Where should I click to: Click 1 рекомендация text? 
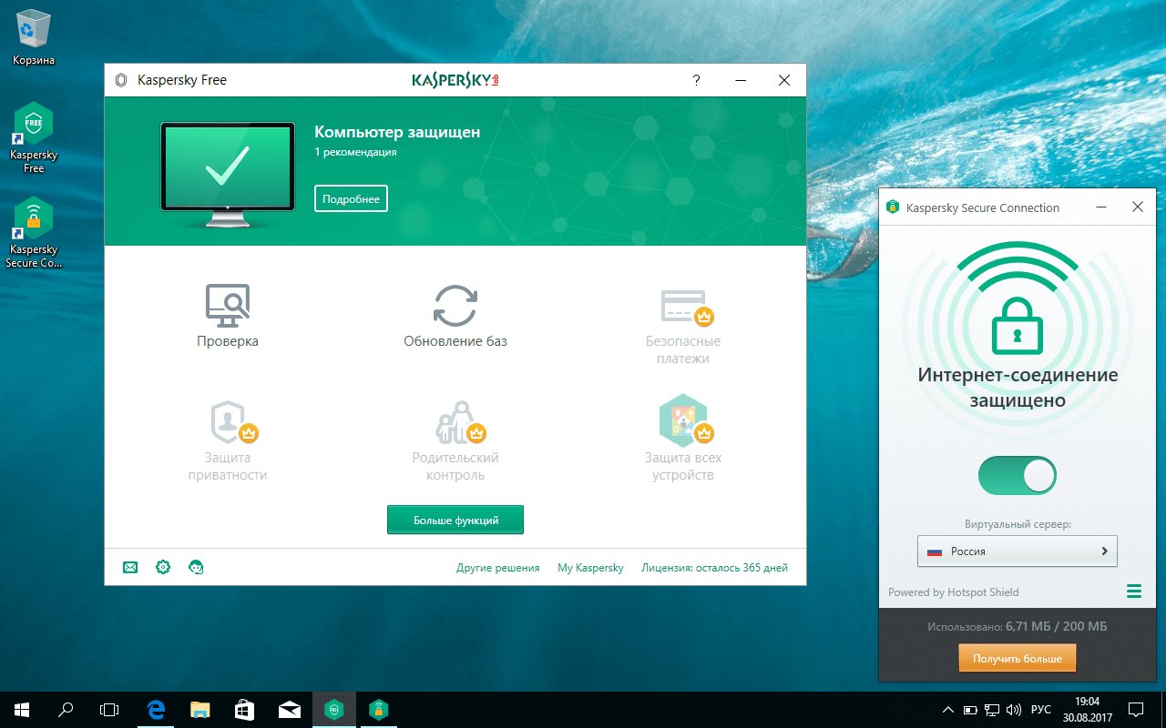[355, 152]
